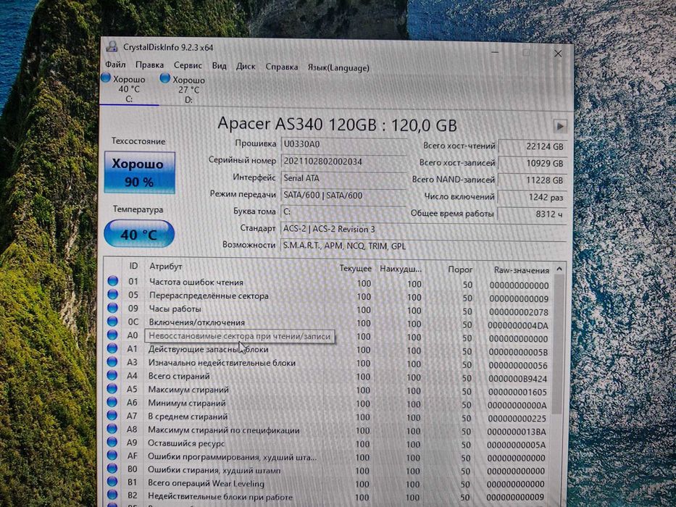Click the Raw-значения column header
The width and height of the screenshot is (676, 507).
coord(521,270)
